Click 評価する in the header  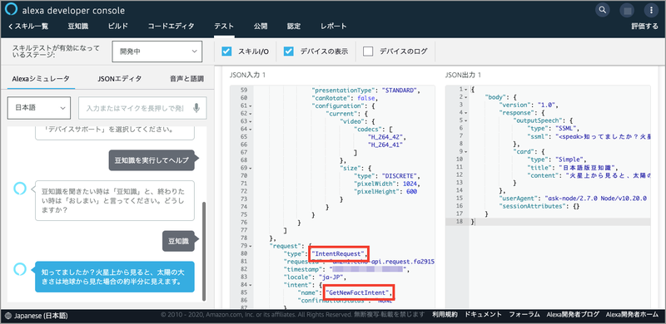[644, 27]
